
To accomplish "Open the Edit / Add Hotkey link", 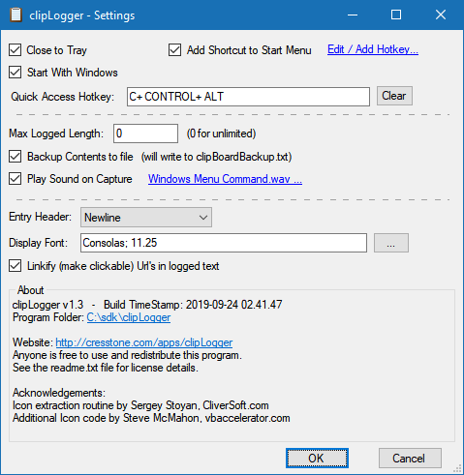I will click(373, 49).
